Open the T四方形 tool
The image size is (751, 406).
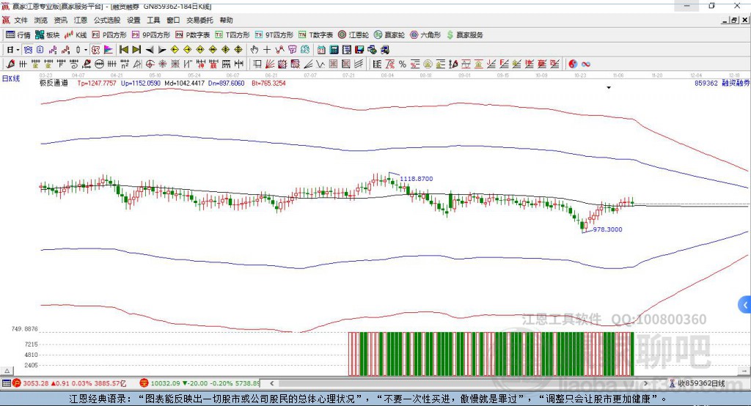pos(232,35)
